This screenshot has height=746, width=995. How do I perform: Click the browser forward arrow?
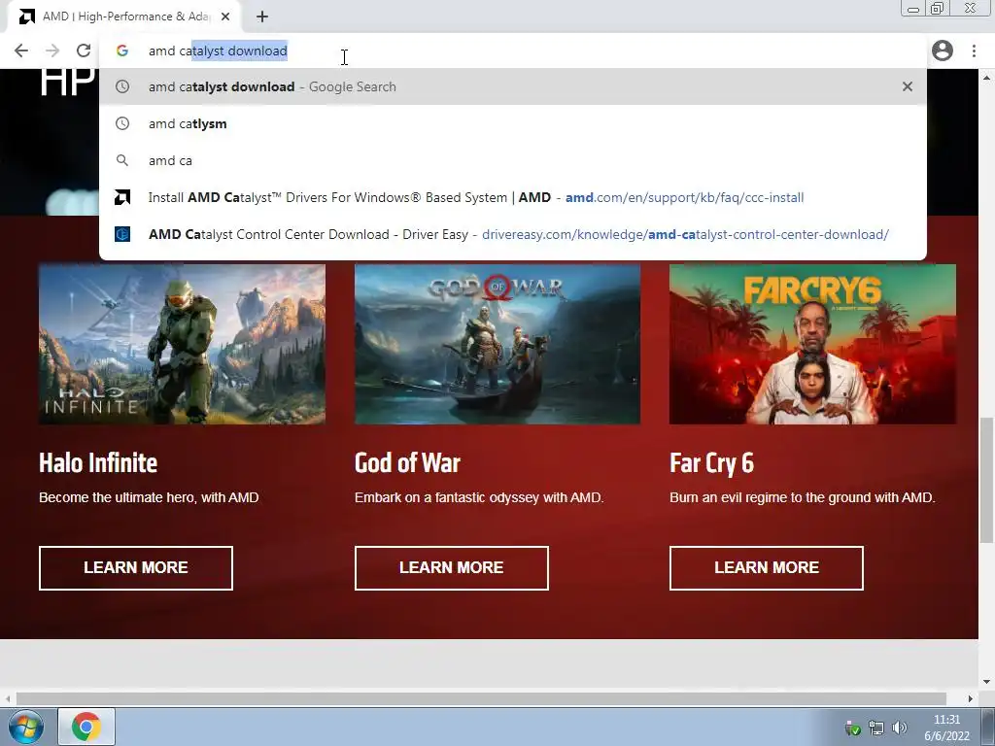(52, 51)
